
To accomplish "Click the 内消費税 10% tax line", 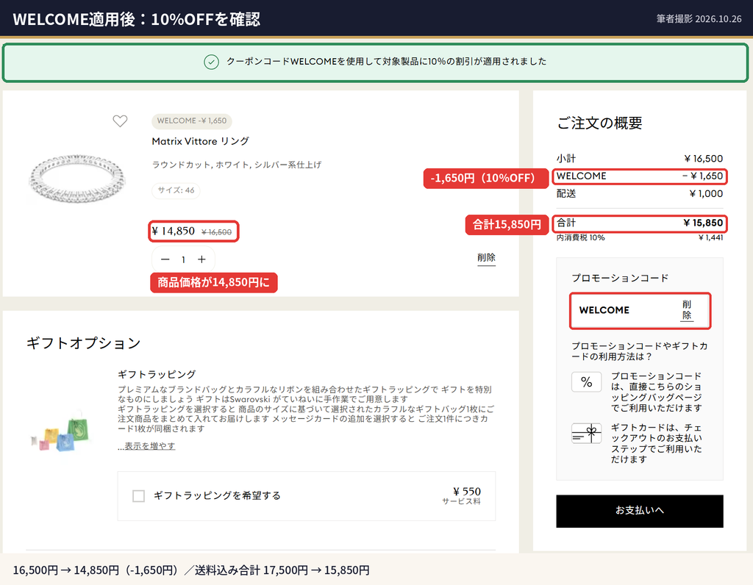I will [640, 237].
